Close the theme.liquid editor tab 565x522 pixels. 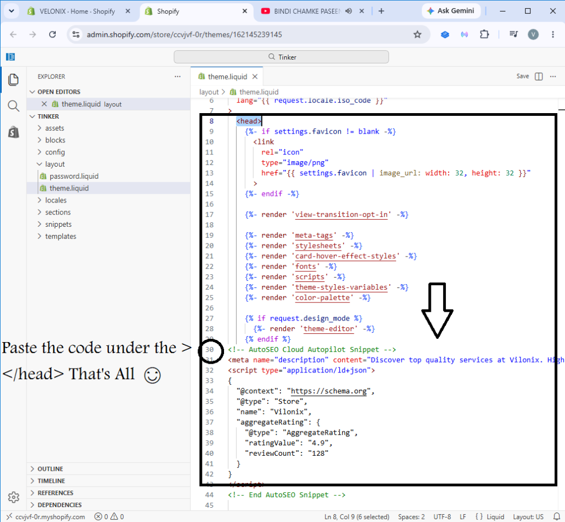point(255,77)
